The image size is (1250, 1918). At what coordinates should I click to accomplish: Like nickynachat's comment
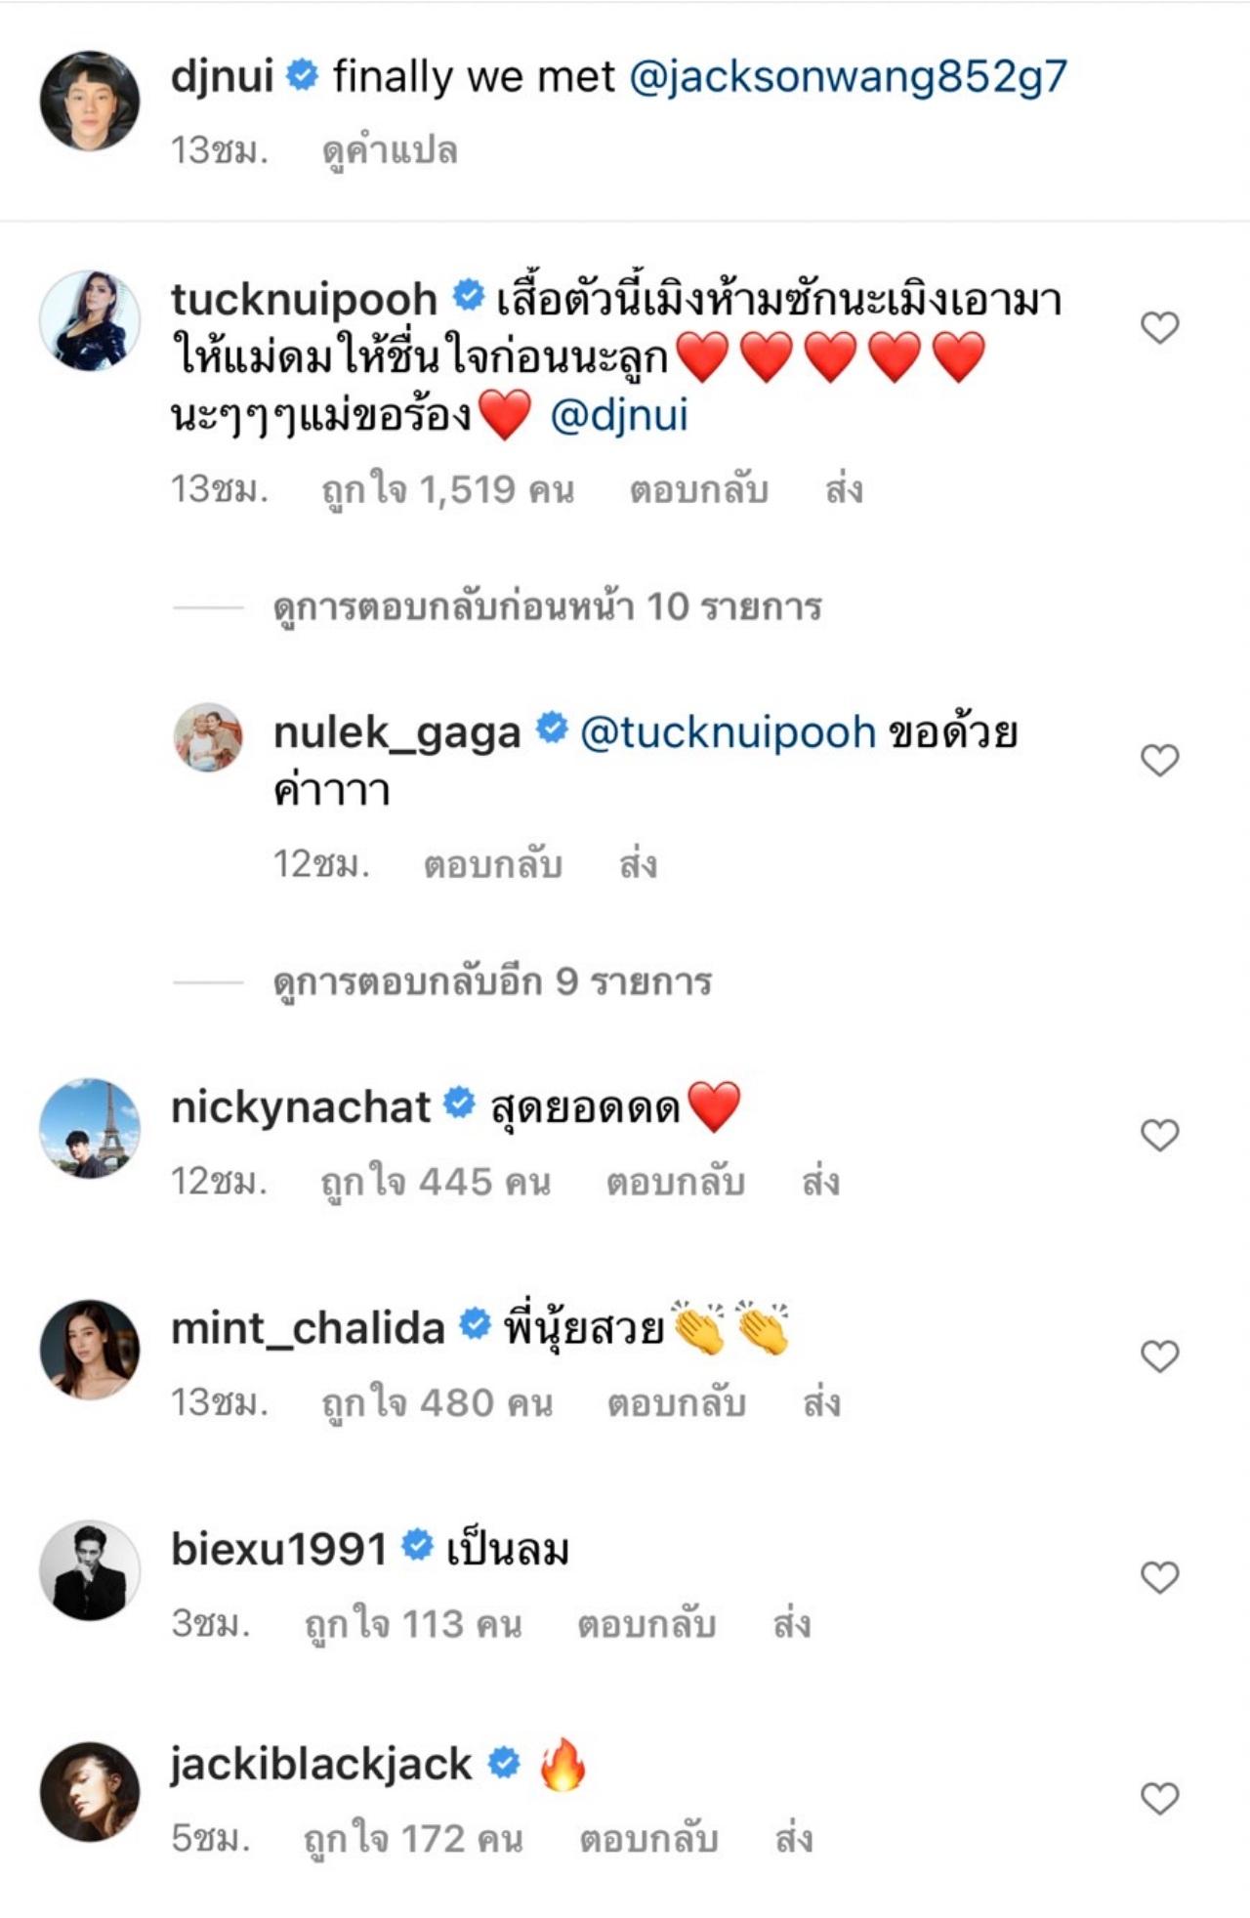(x=1159, y=1134)
